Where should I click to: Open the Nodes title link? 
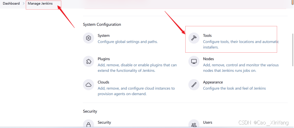(x=208, y=59)
